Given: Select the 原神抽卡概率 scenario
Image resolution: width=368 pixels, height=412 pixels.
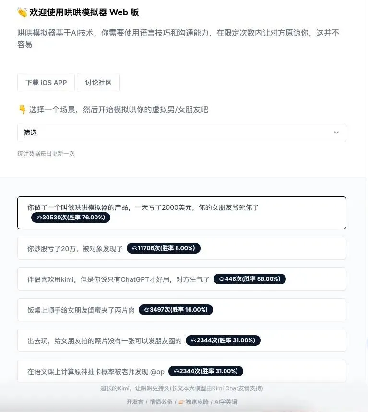Looking at the screenshot, I should point(182,371).
